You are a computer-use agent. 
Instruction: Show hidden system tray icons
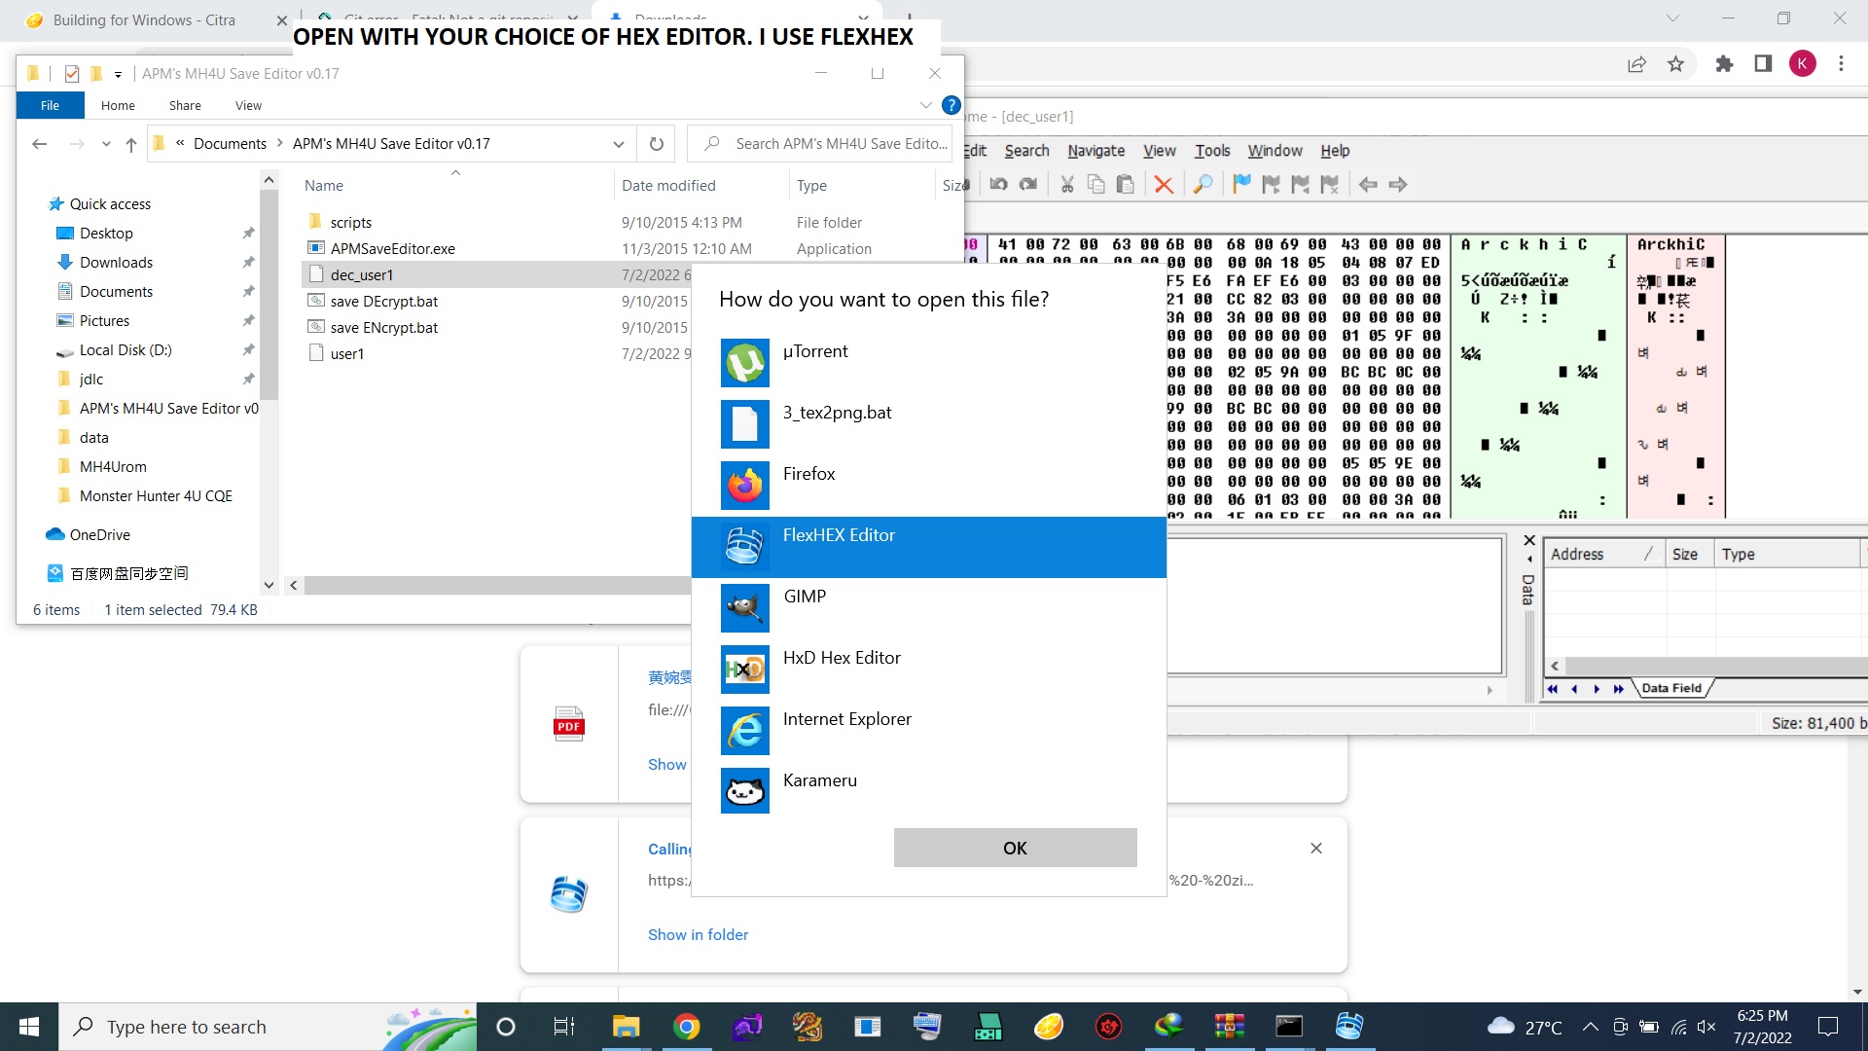click(1590, 1027)
